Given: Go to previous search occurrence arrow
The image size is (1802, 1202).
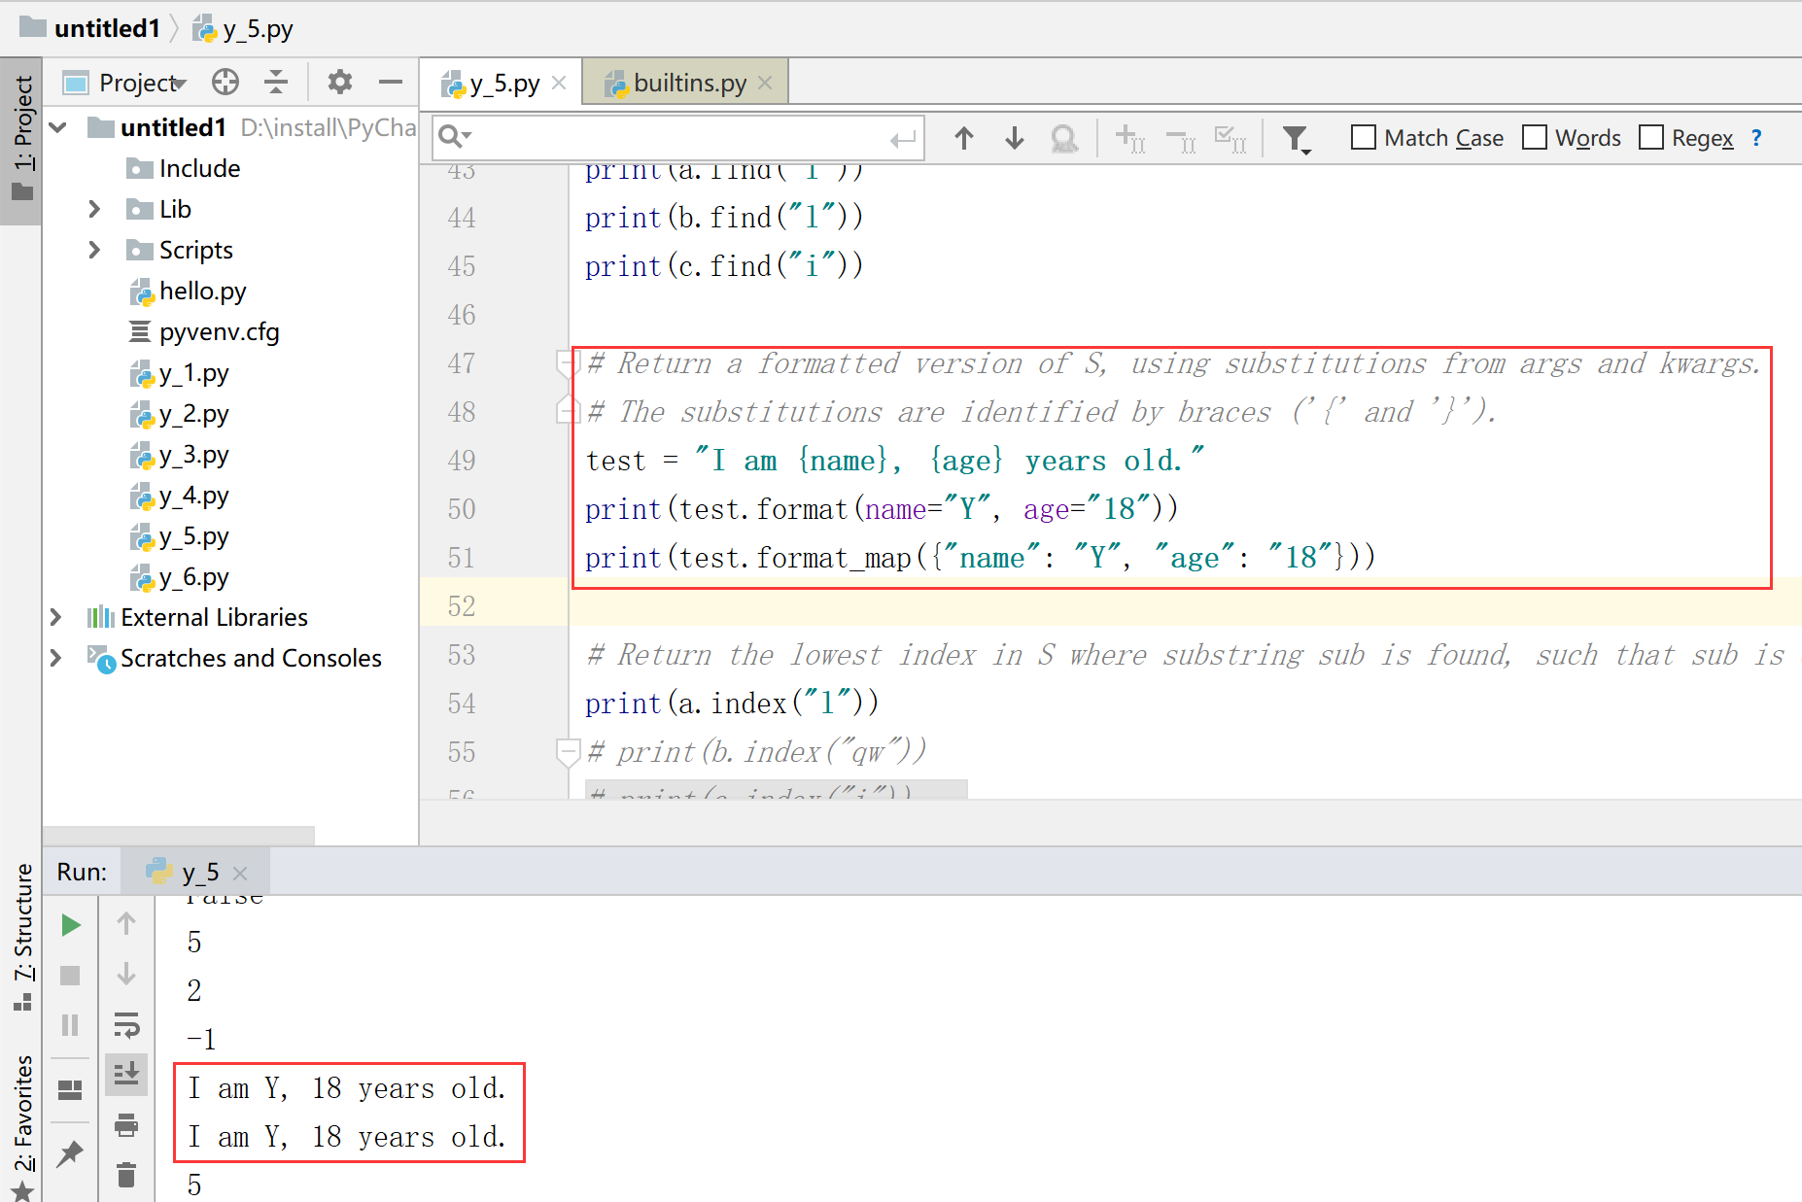Looking at the screenshot, I should coord(963,138).
